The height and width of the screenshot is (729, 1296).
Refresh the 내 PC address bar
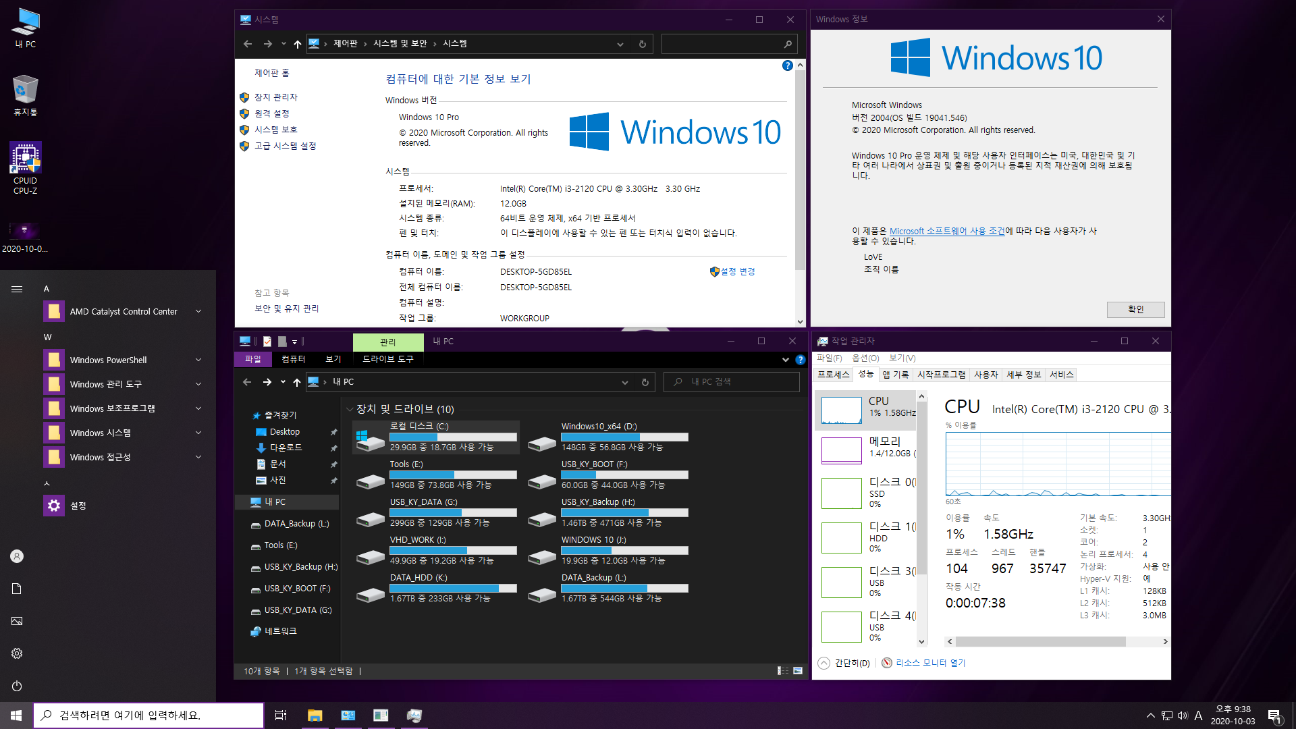(x=645, y=382)
